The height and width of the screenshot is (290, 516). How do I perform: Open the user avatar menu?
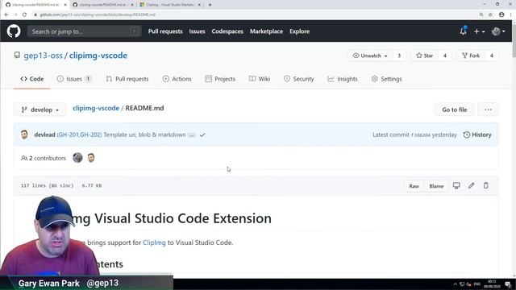point(498,31)
